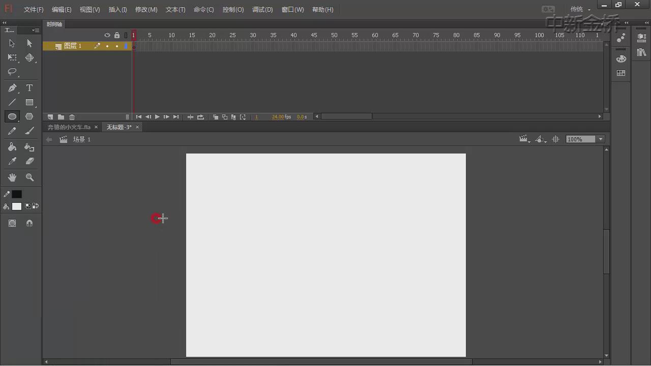Go to first frame button
Viewport: 651px width, 366px height.
(139, 117)
